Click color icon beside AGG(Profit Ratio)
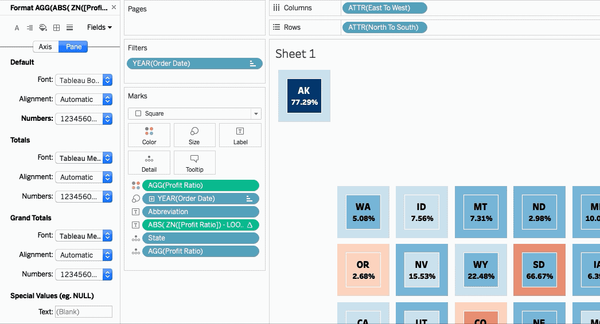Image resolution: width=600 pixels, height=324 pixels. pyautogui.click(x=136, y=185)
